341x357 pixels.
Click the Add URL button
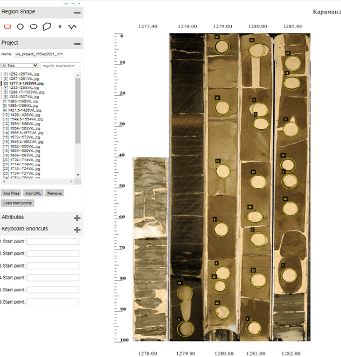[33, 194]
